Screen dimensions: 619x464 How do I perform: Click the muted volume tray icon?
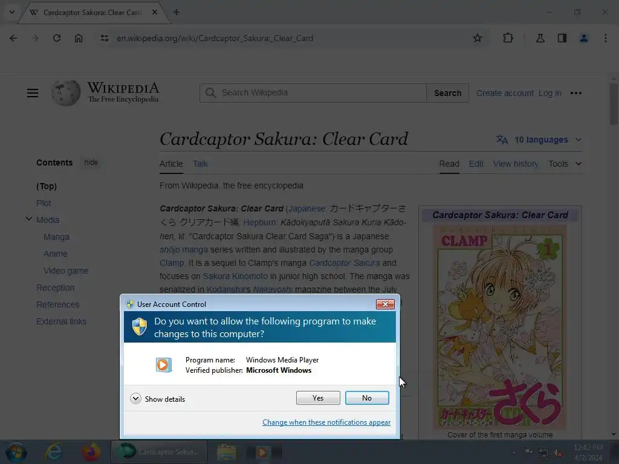[x=558, y=453]
